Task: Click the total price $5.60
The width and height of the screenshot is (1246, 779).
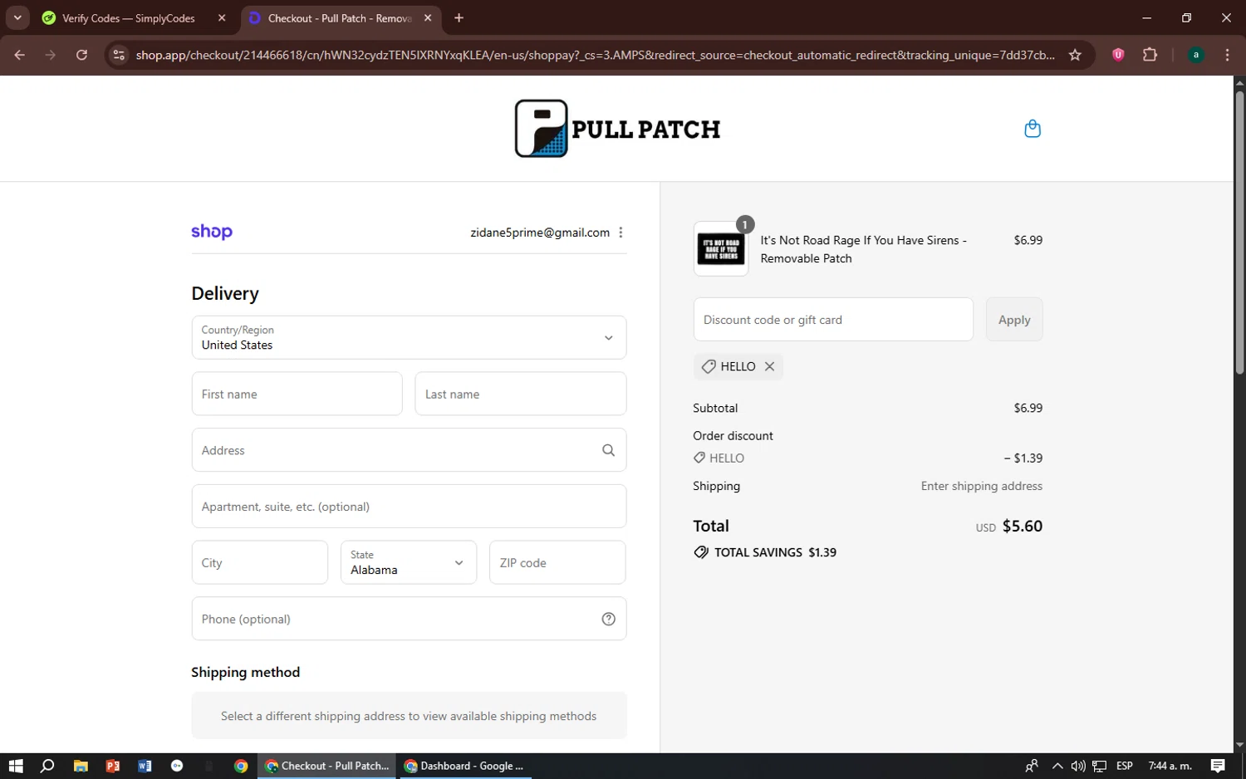Action: [x=1022, y=526]
